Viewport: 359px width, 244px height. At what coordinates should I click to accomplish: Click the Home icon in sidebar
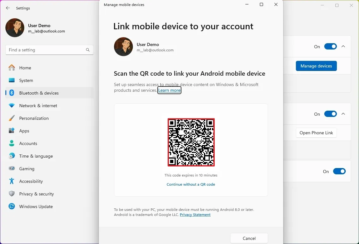click(12, 68)
